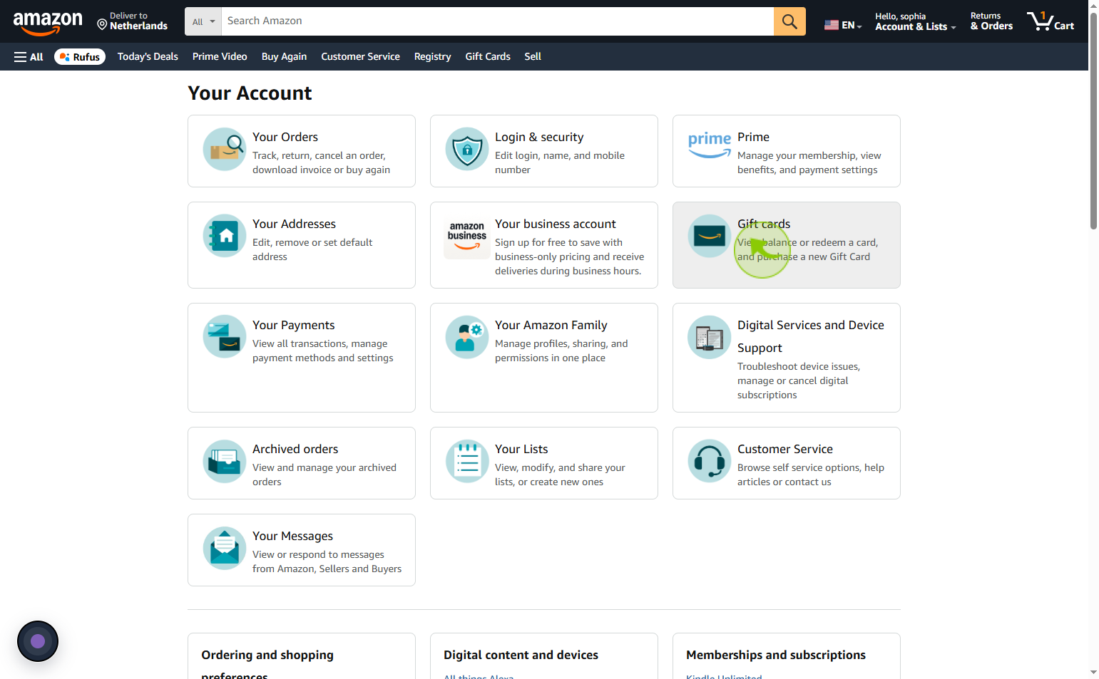The image size is (1099, 679).
Task: Click the Your Orders package icon
Action: click(225, 149)
